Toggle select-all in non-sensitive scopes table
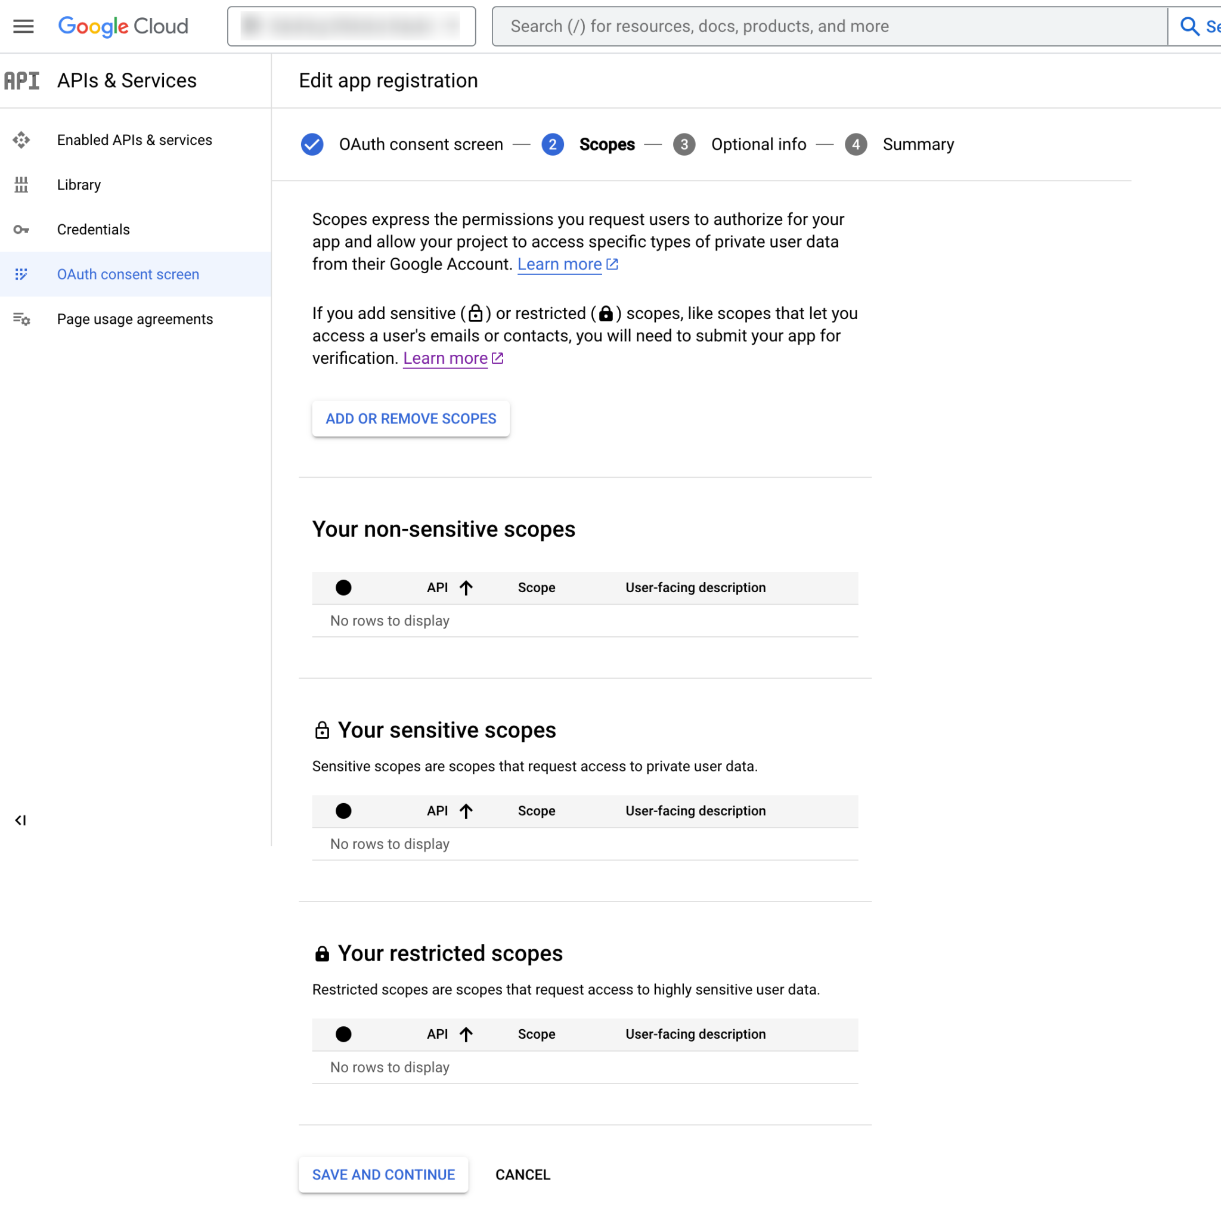Viewport: 1221px width, 1220px height. 343,587
